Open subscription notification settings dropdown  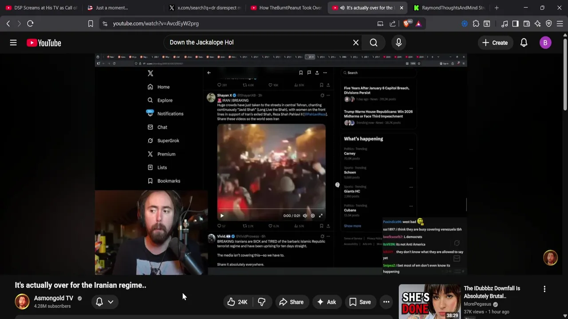click(x=105, y=302)
